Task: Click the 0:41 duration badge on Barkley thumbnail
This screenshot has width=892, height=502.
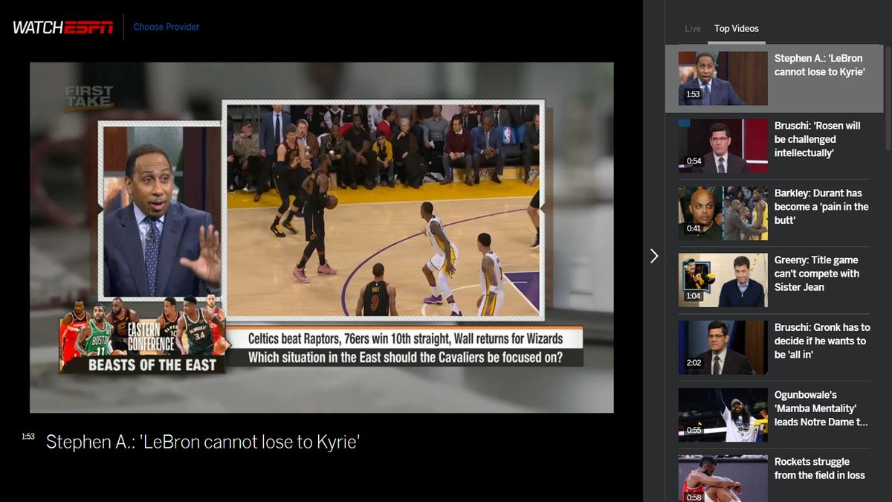Action: [694, 228]
